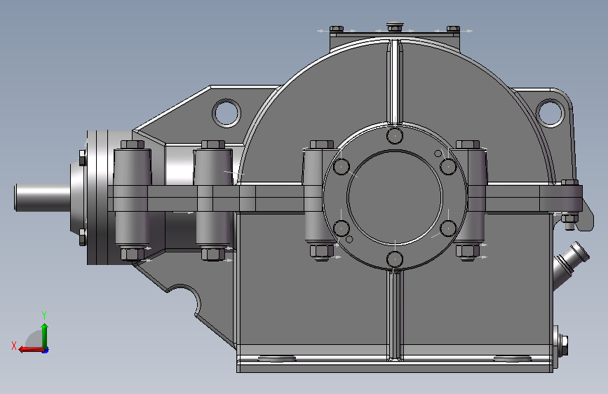The width and height of the screenshot is (608, 394).
Task: Pick lower-right bolt of round bearing cover
Action: coord(448,228)
